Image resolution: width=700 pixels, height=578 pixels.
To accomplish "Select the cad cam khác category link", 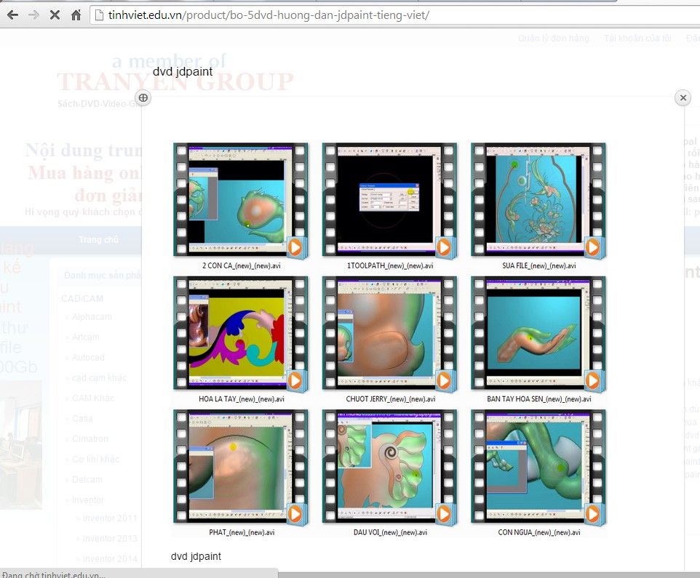I will point(99,378).
